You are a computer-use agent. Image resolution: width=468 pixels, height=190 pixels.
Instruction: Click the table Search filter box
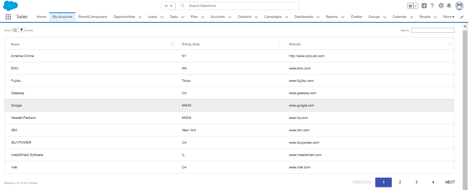433,30
